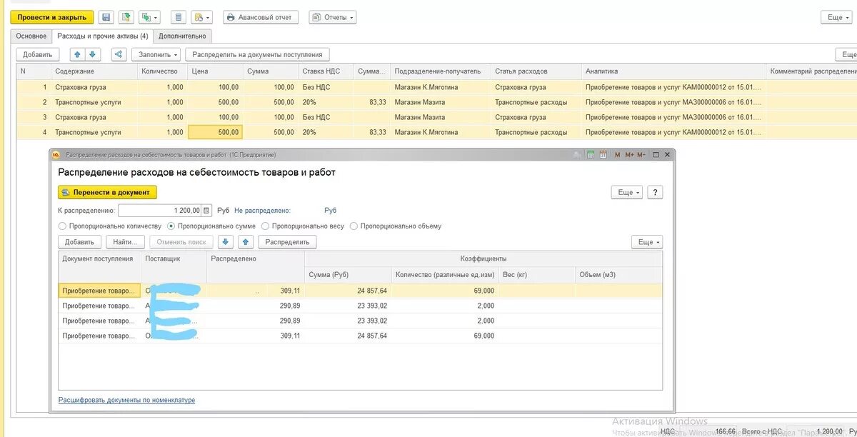Click Добавить above the expenses table
Image resolution: width=857 pixels, height=437 pixels.
[37, 54]
